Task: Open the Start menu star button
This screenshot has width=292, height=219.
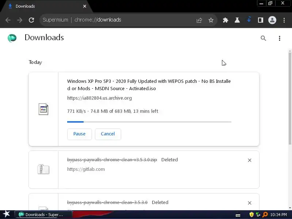Action: (x=7, y=214)
